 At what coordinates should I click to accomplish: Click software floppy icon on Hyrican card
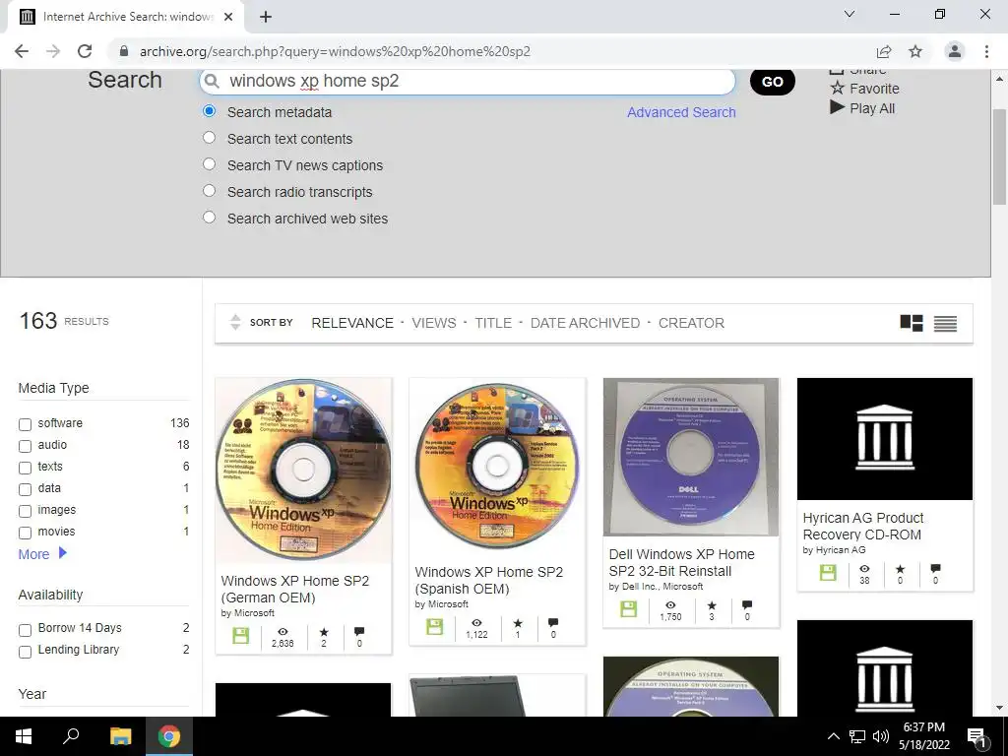point(828,572)
